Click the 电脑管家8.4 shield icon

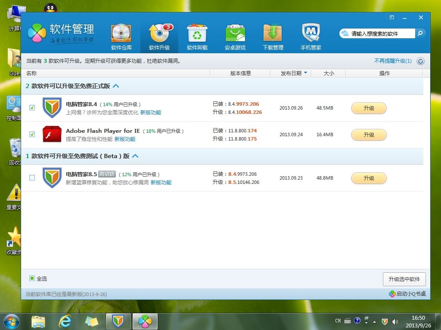click(x=52, y=107)
